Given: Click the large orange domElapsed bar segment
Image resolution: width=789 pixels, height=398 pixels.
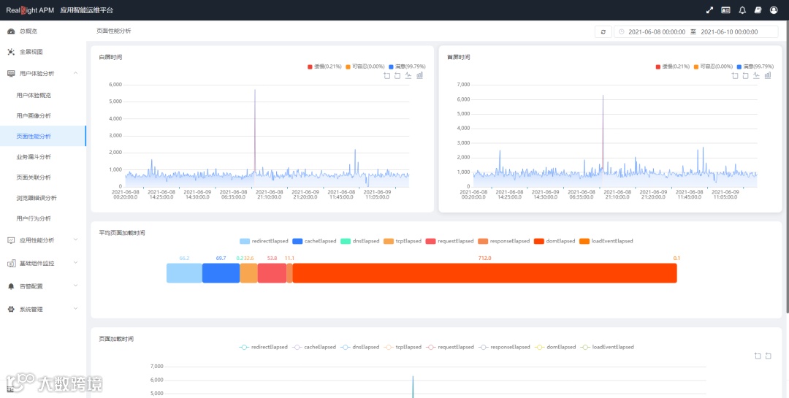Looking at the screenshot, I should tap(484, 272).
